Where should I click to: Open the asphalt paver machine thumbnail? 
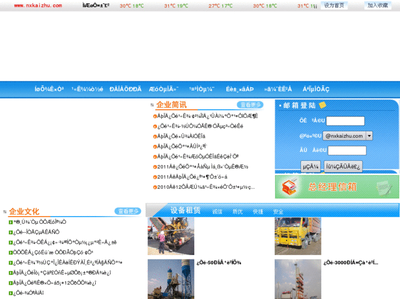pos(171,236)
